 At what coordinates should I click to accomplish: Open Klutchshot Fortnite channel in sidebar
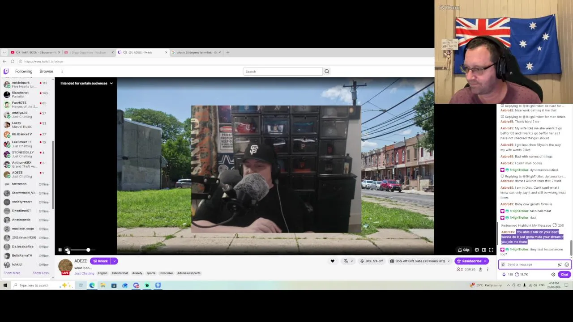point(27,94)
